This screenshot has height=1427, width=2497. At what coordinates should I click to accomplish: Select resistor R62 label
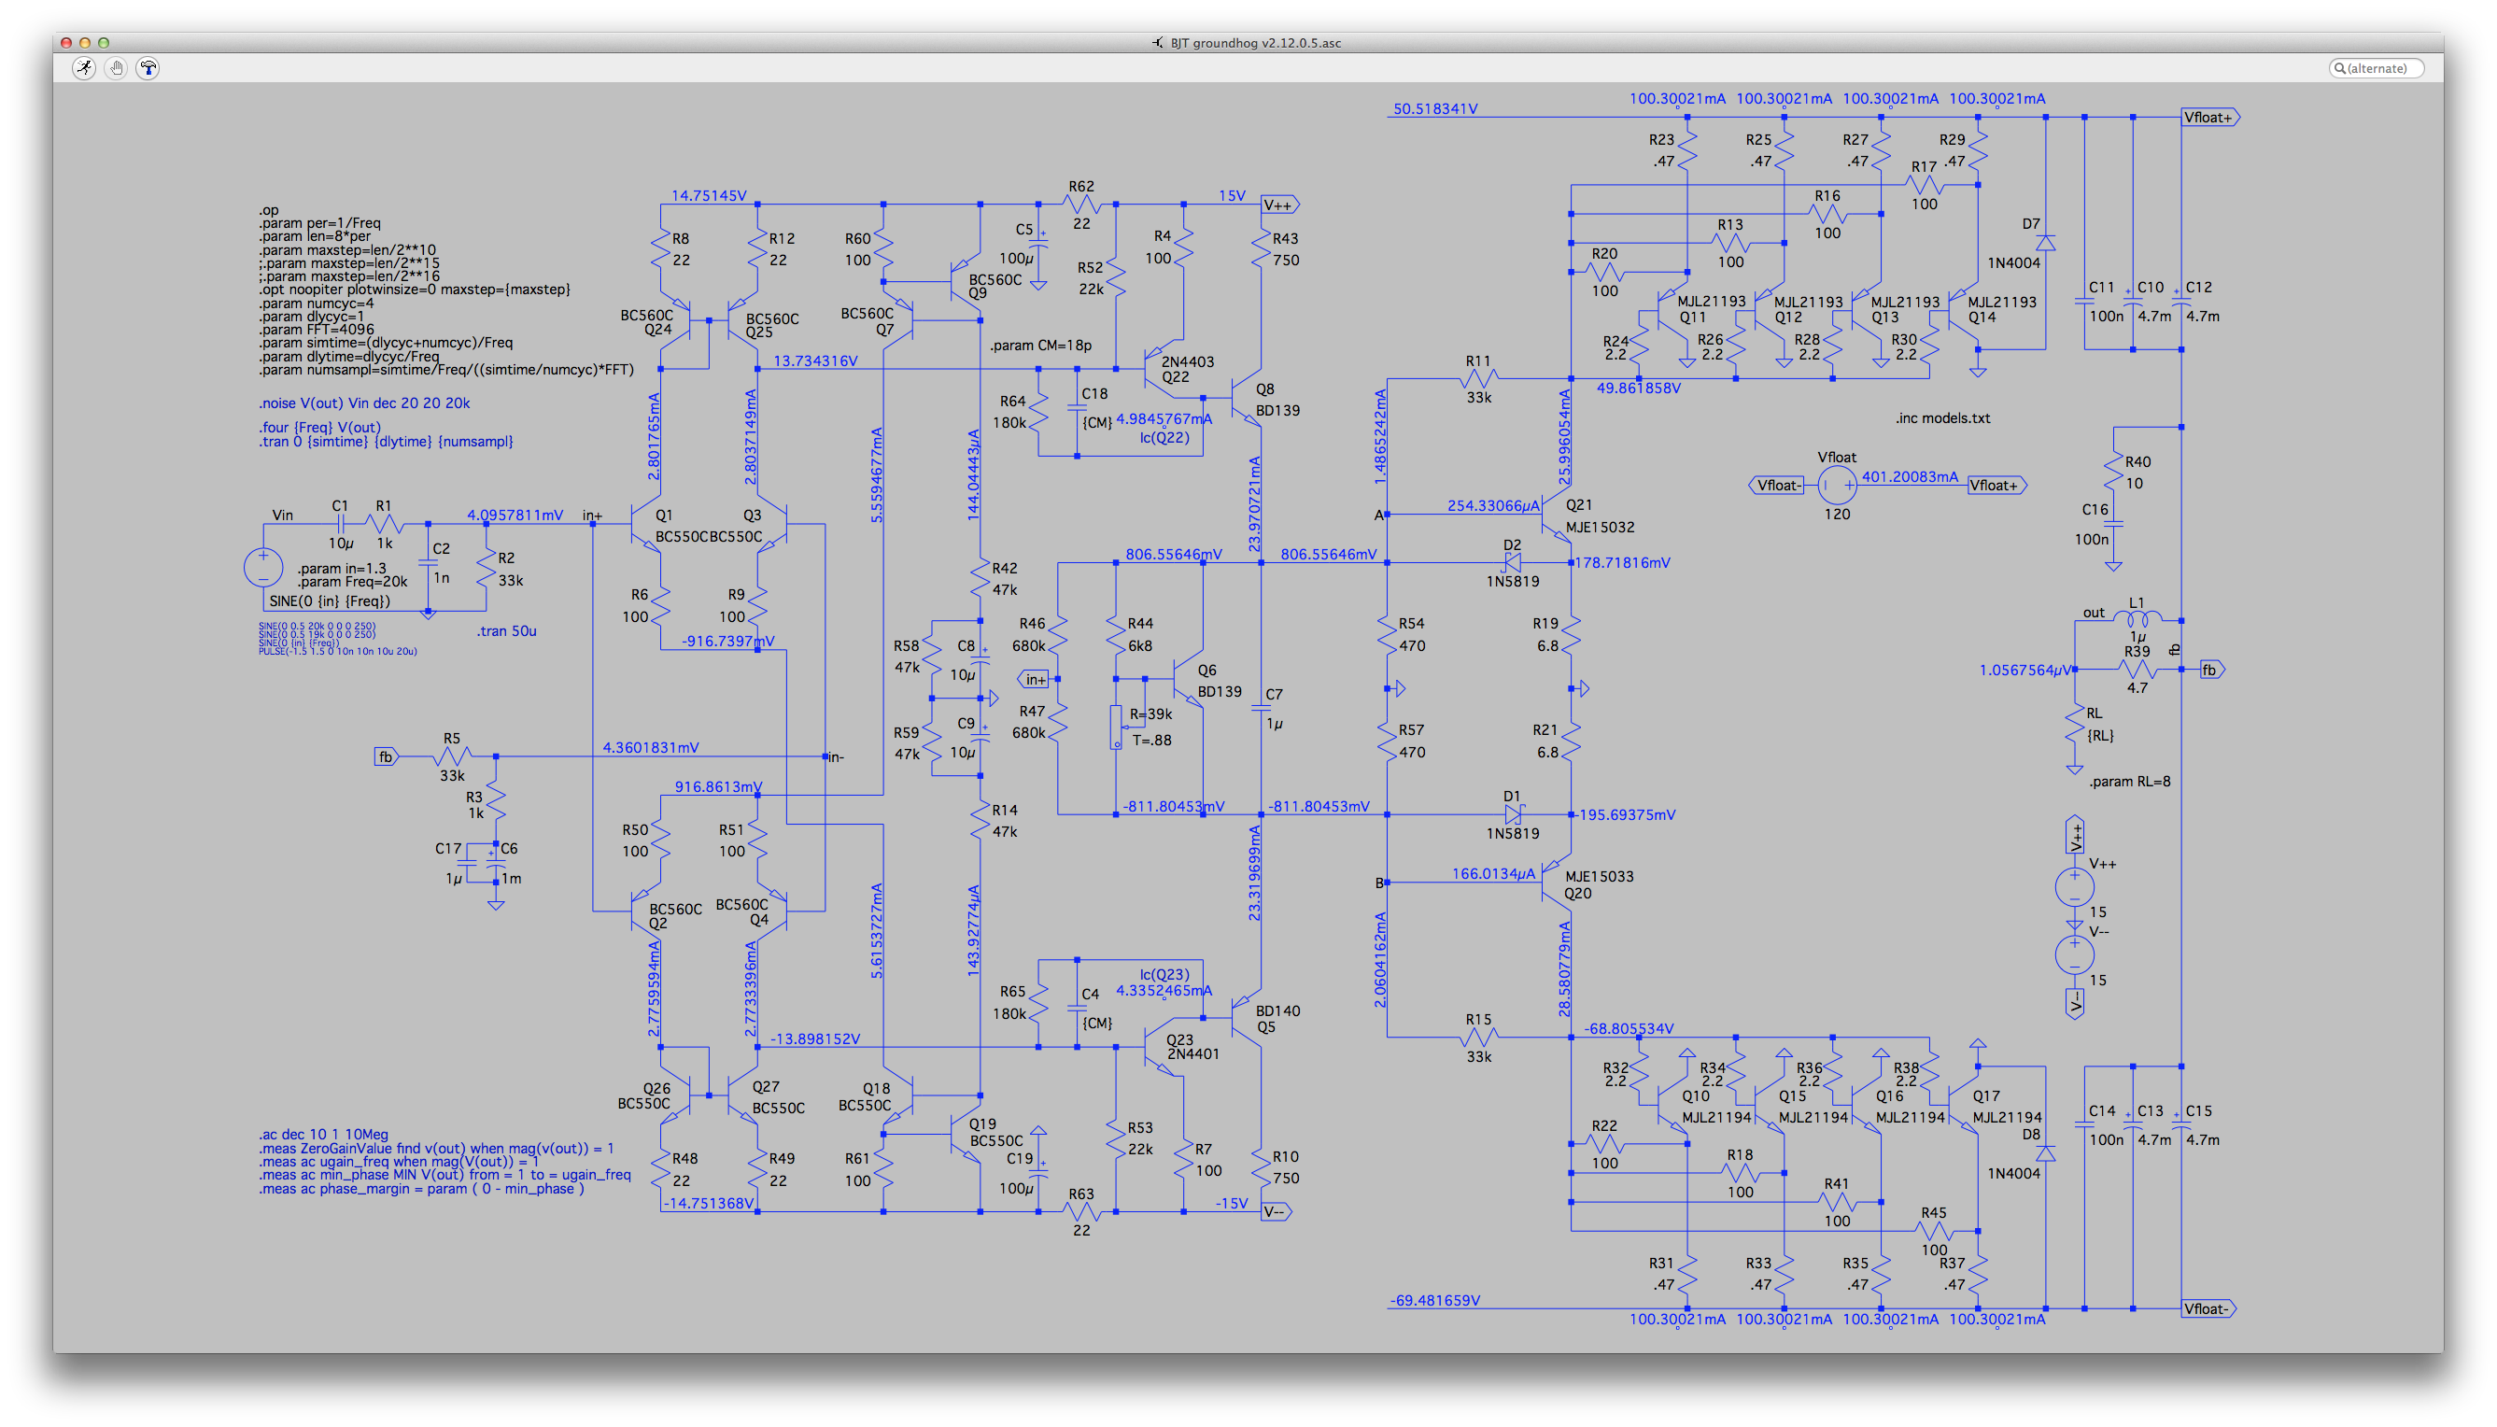(x=1081, y=186)
